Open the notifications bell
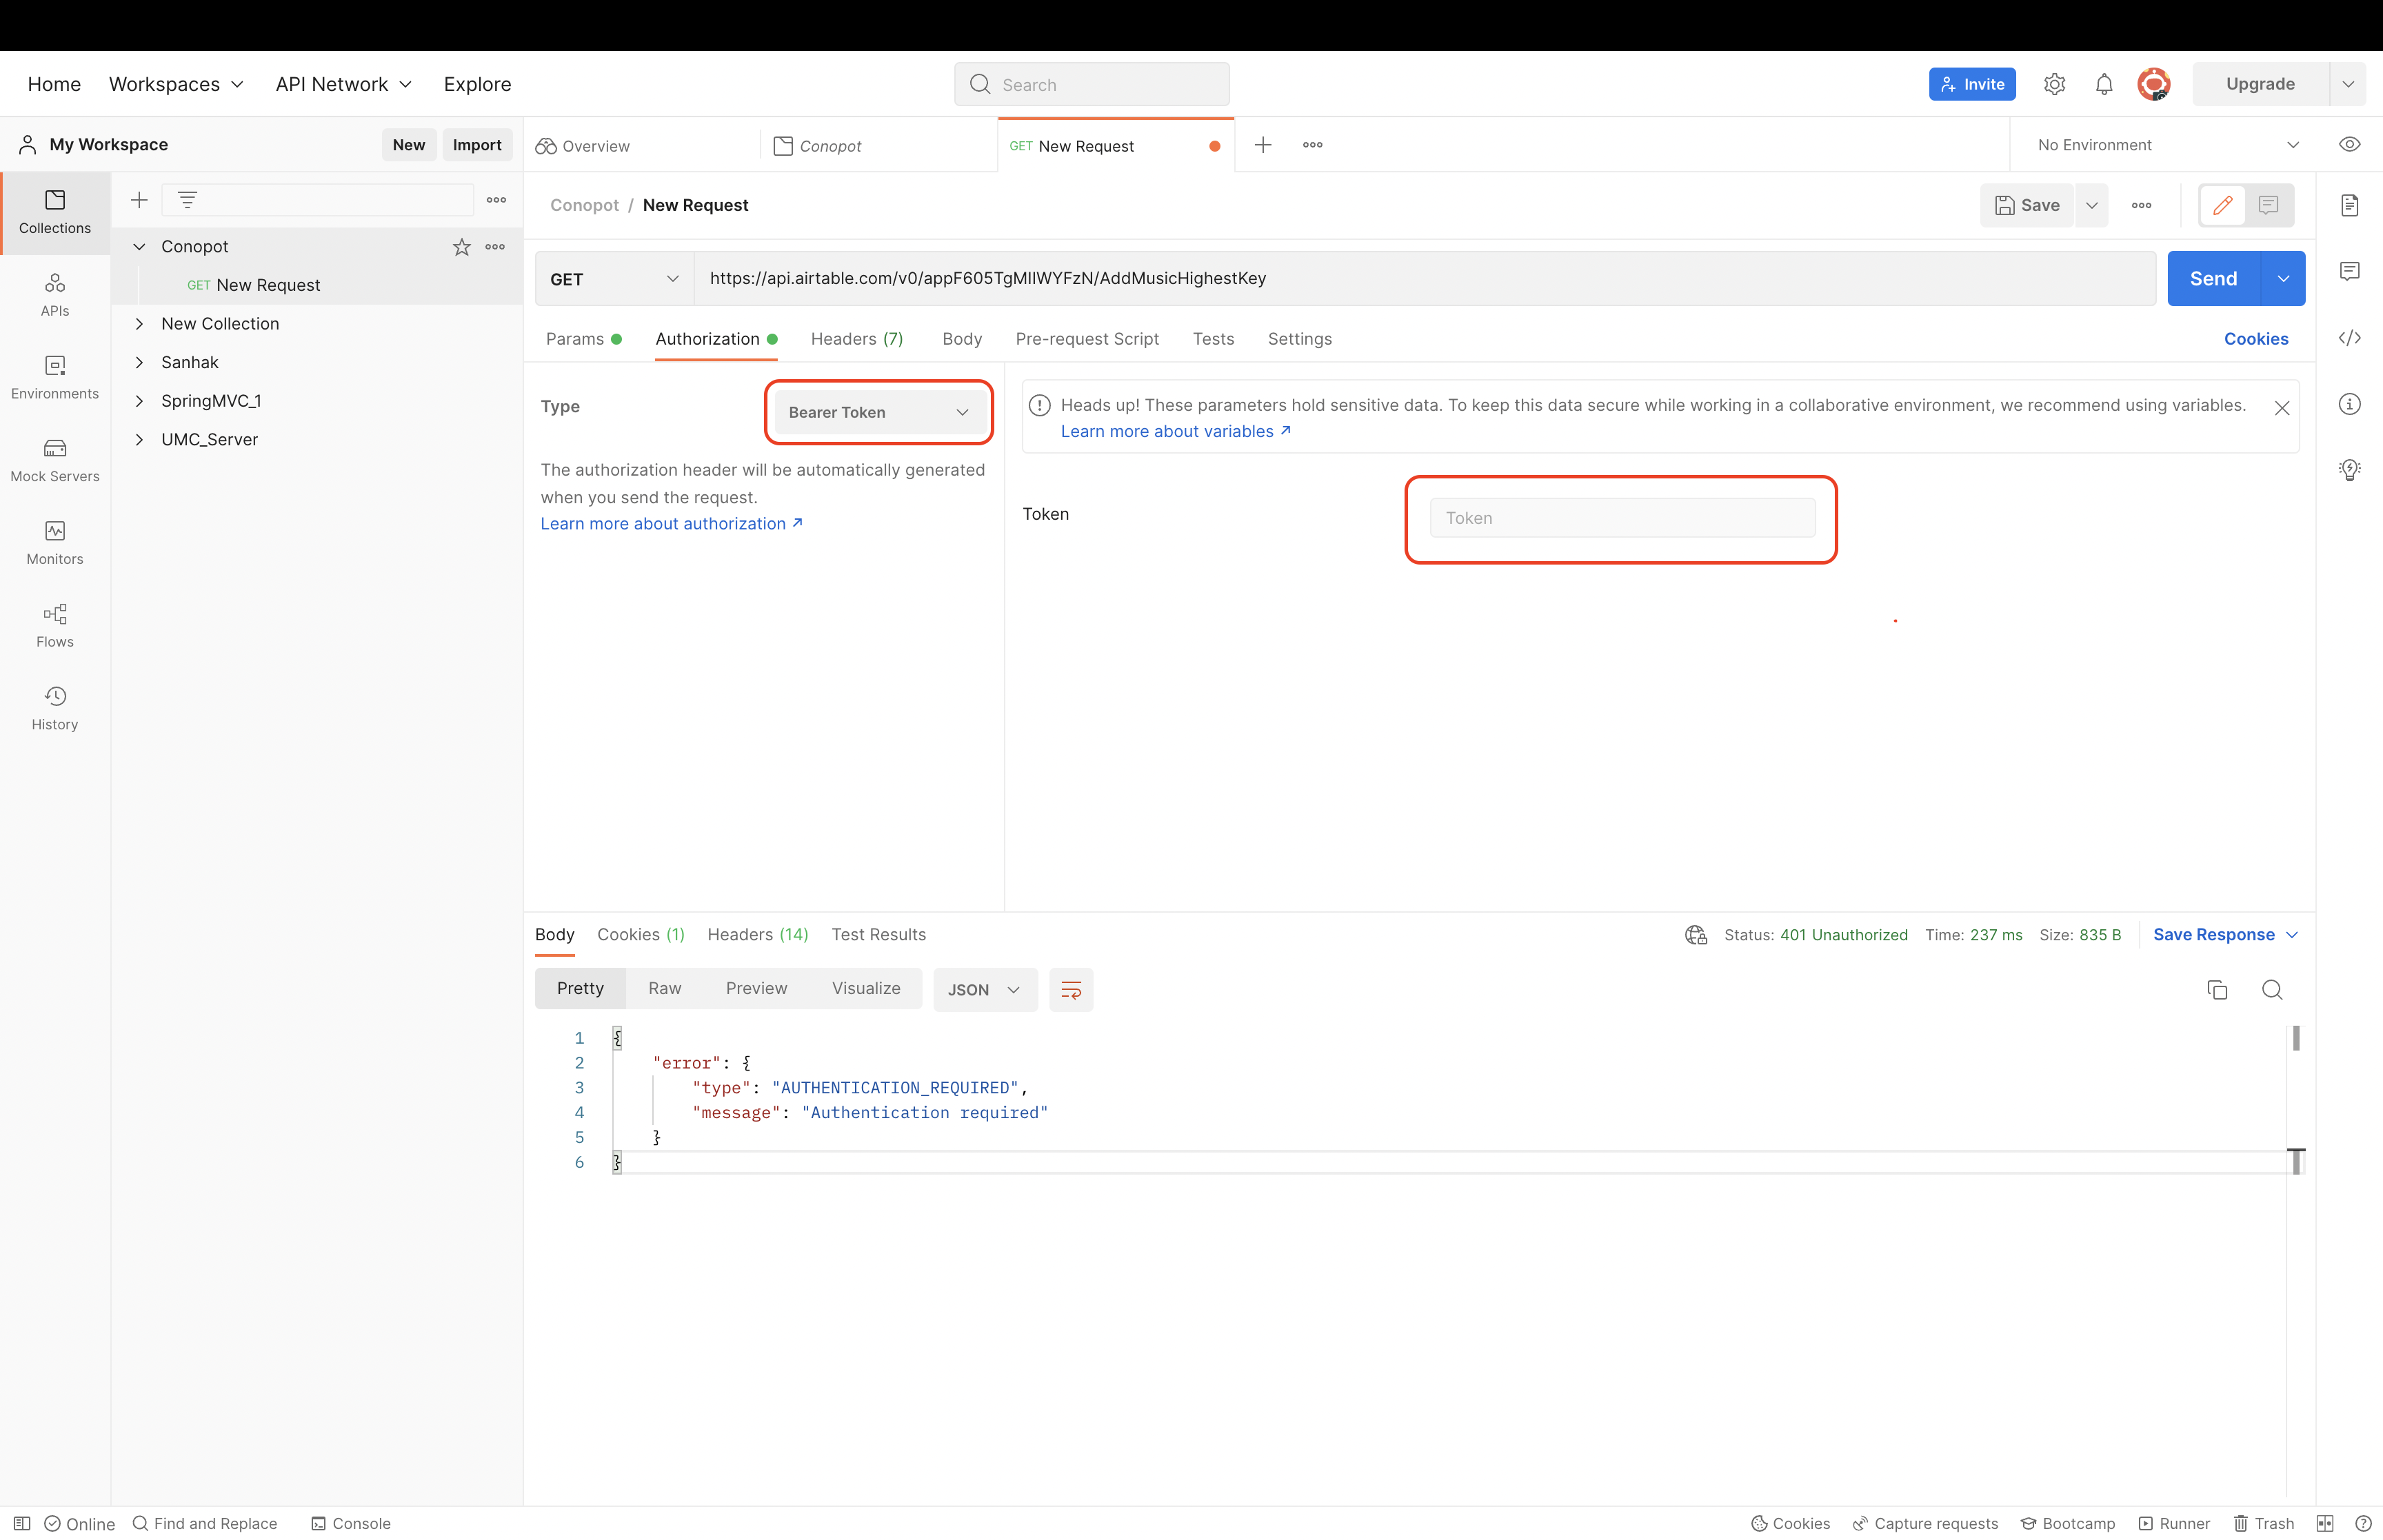Image resolution: width=2383 pixels, height=1540 pixels. pos(2103,84)
